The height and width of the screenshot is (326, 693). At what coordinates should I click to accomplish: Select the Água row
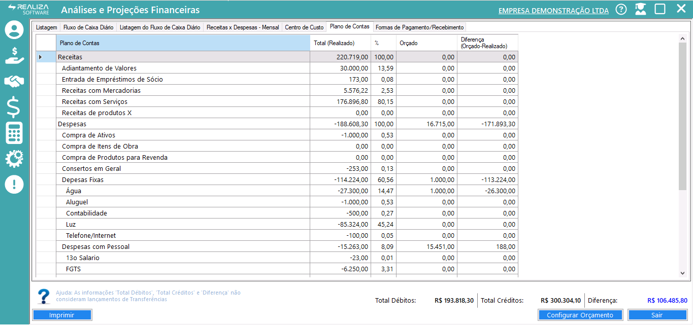pyautogui.click(x=277, y=191)
